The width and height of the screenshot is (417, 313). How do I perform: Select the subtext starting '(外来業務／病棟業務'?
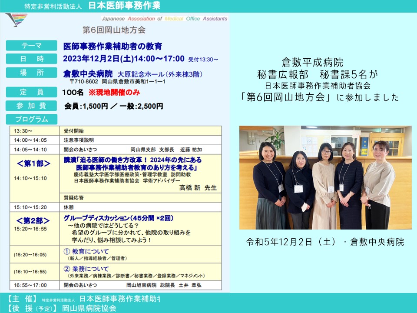click(136, 276)
